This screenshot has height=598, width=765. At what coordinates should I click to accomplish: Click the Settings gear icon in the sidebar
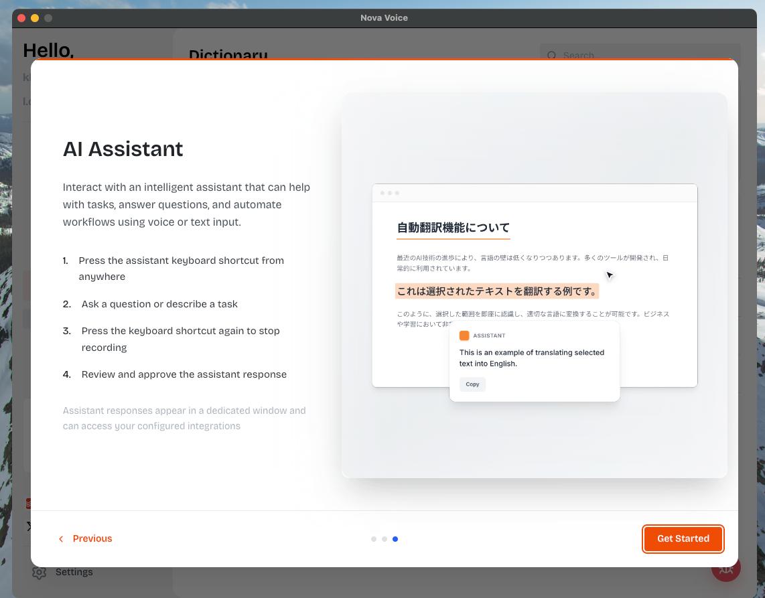coord(39,572)
